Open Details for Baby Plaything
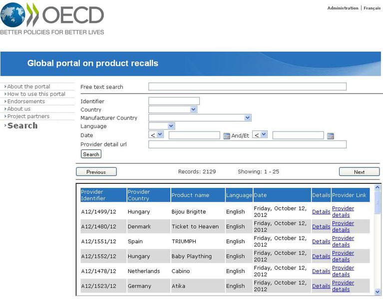383x299 pixels. point(321,256)
